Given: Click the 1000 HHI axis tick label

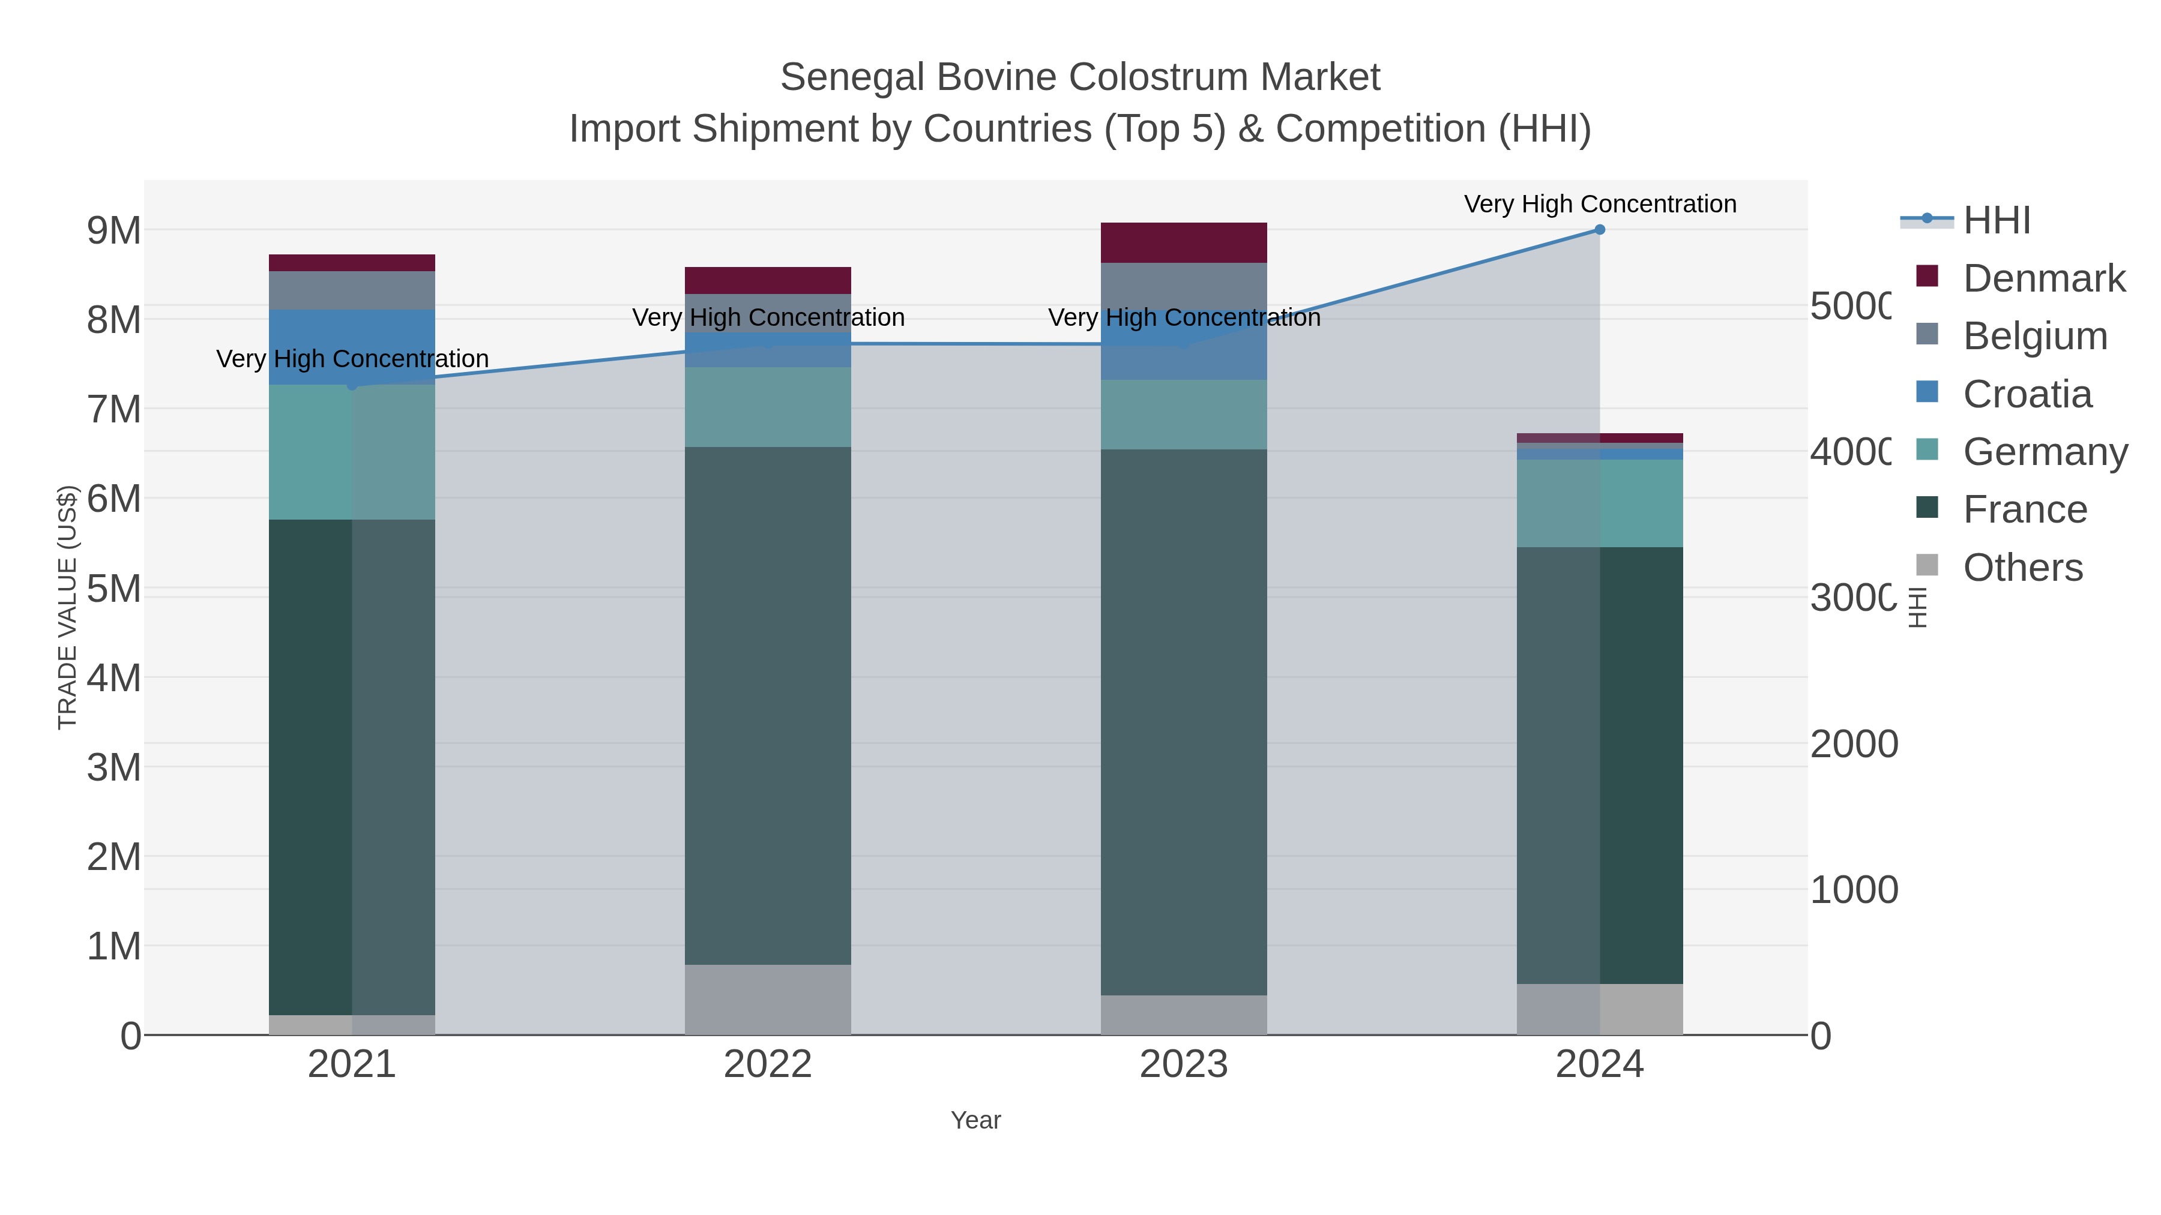Looking at the screenshot, I should click(x=1854, y=890).
